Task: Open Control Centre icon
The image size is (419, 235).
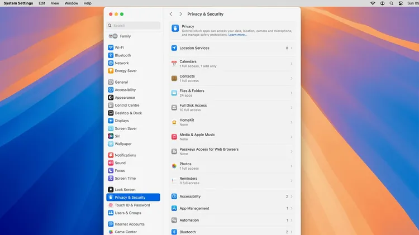Action: [111, 105]
